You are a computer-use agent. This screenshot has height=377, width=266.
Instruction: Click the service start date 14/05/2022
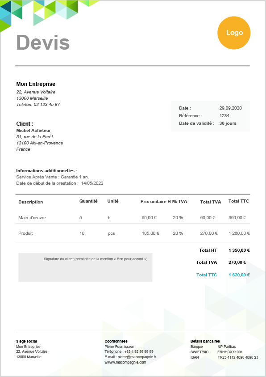click(x=92, y=183)
